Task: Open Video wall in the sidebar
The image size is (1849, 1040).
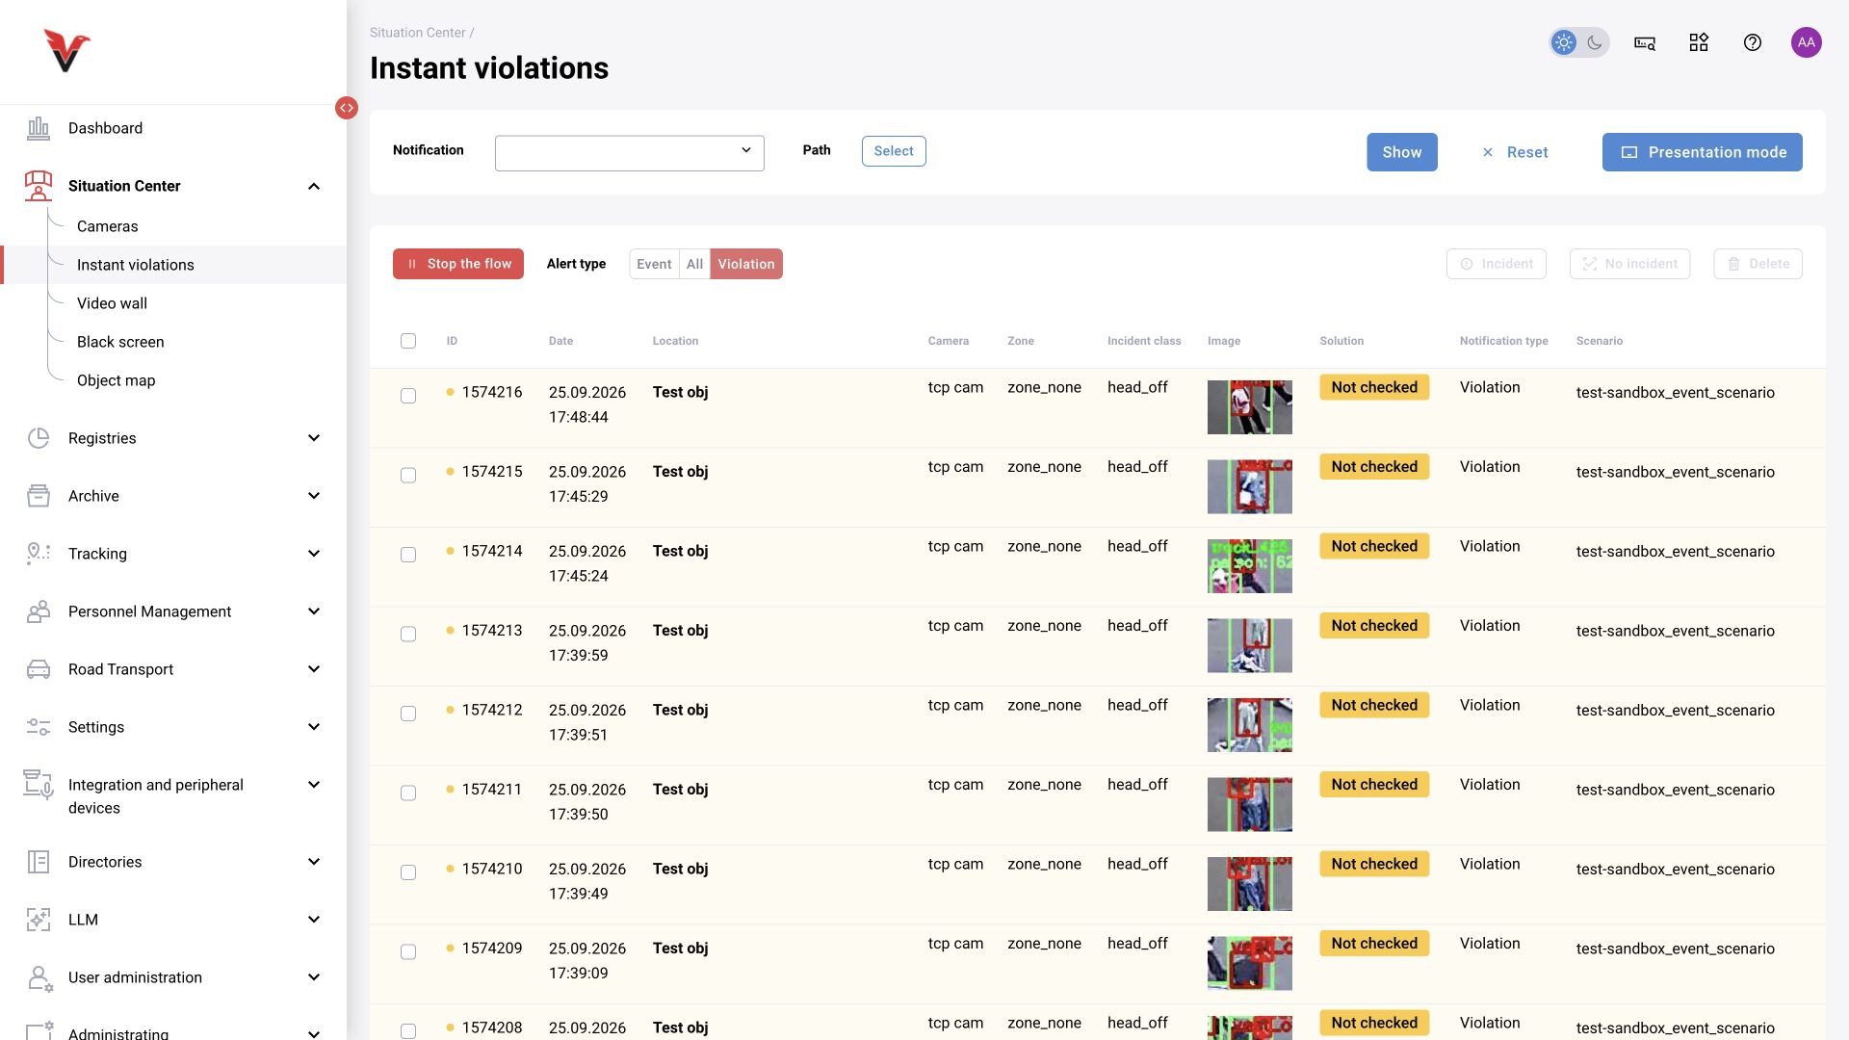Action: click(113, 303)
